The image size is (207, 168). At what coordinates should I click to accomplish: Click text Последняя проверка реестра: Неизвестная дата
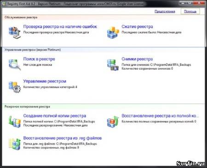tap(56, 32)
